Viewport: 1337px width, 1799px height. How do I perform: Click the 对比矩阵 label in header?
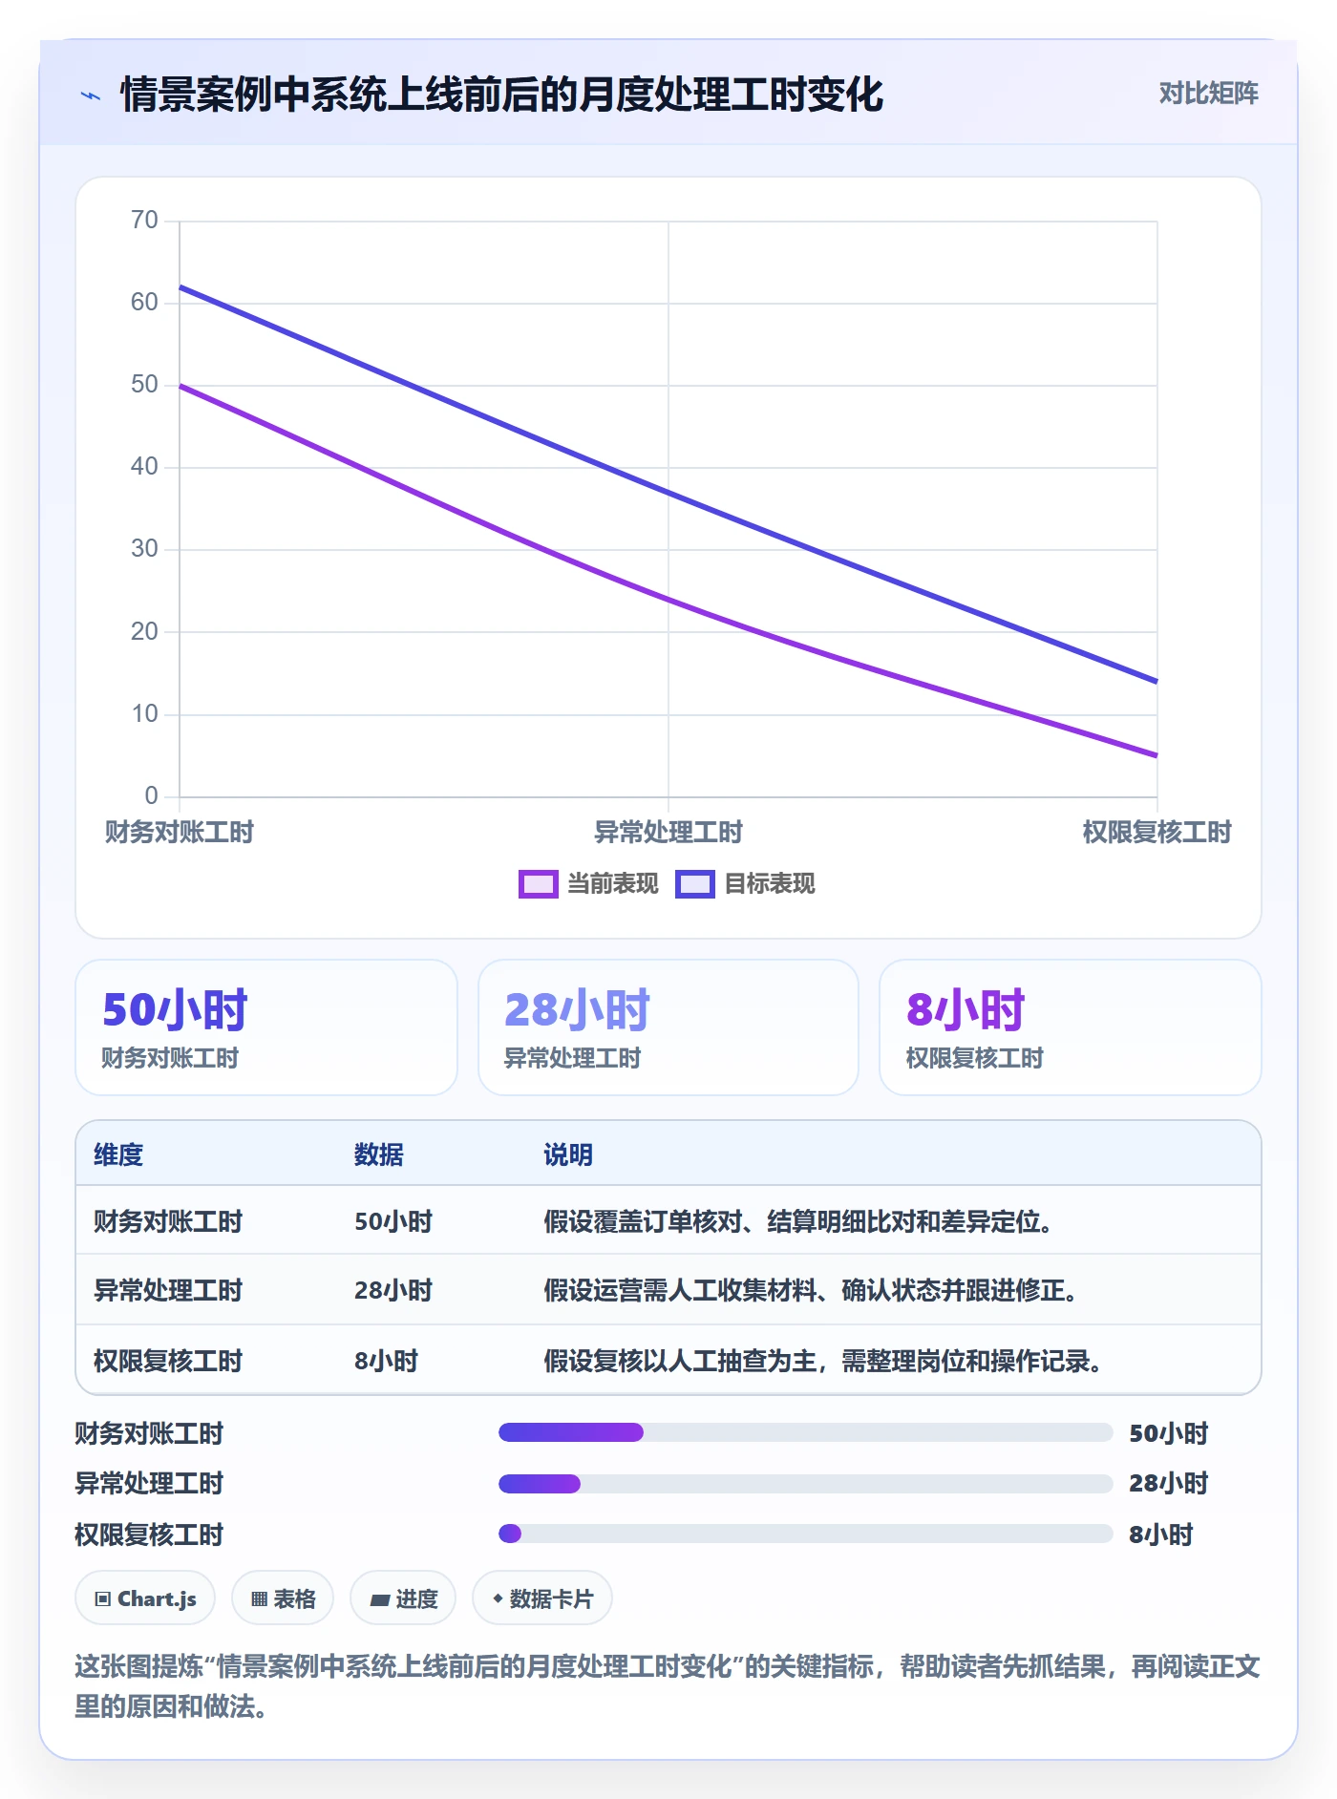click(x=1208, y=93)
